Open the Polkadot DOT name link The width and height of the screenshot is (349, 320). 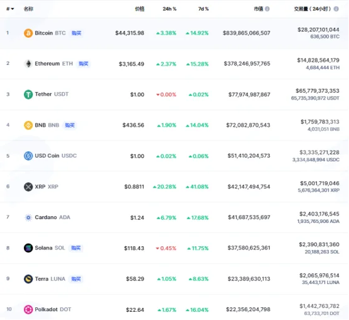(x=53, y=309)
